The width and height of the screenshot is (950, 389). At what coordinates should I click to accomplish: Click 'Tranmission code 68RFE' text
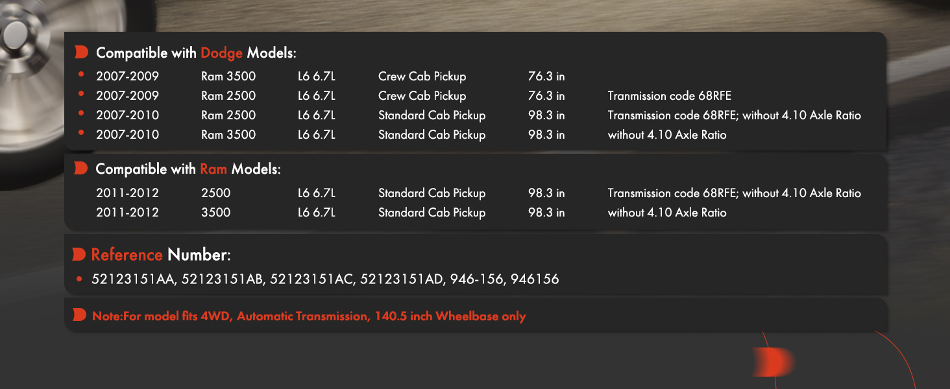click(670, 96)
